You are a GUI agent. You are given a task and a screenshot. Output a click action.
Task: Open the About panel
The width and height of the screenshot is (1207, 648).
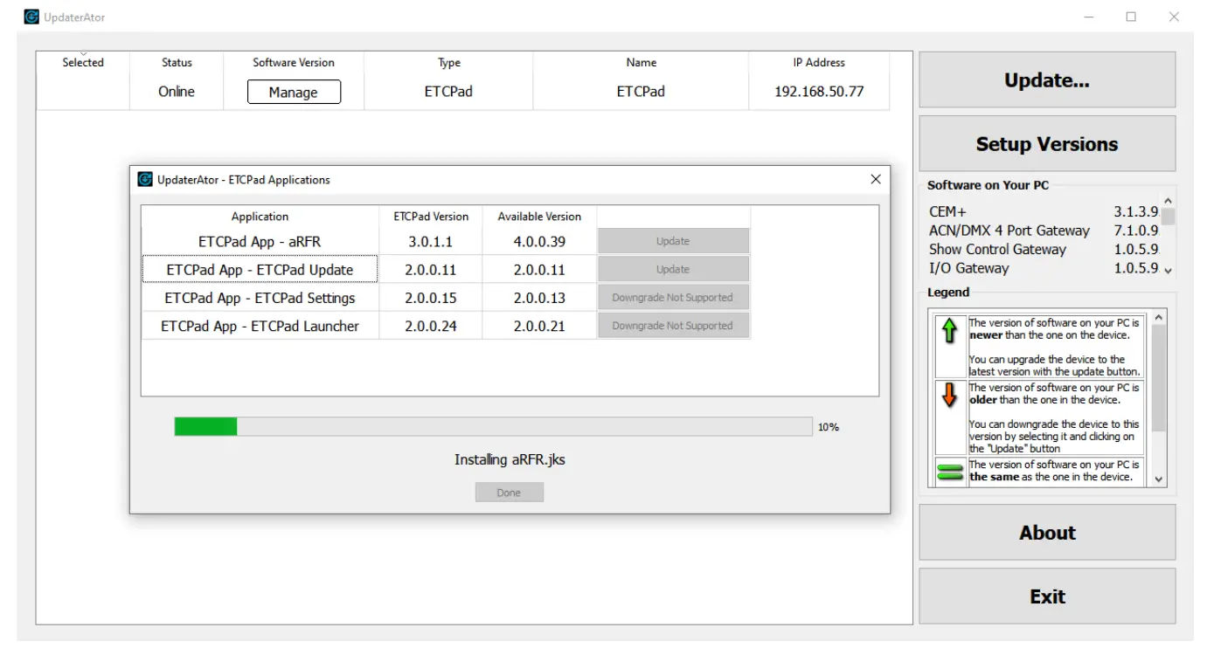tap(1047, 533)
